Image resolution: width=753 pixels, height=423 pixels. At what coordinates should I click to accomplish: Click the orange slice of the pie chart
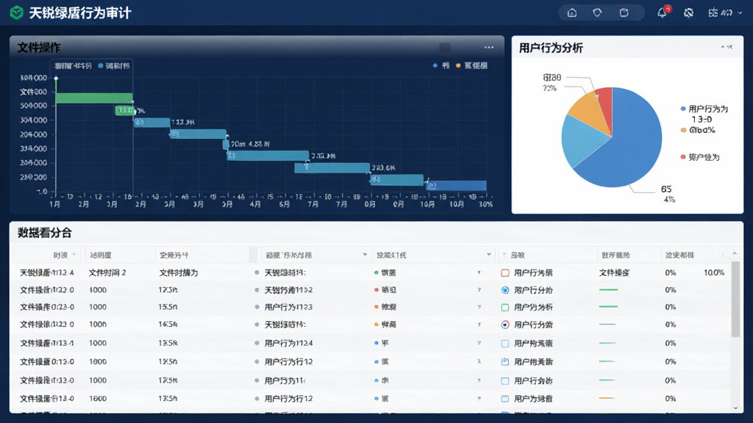pos(588,112)
